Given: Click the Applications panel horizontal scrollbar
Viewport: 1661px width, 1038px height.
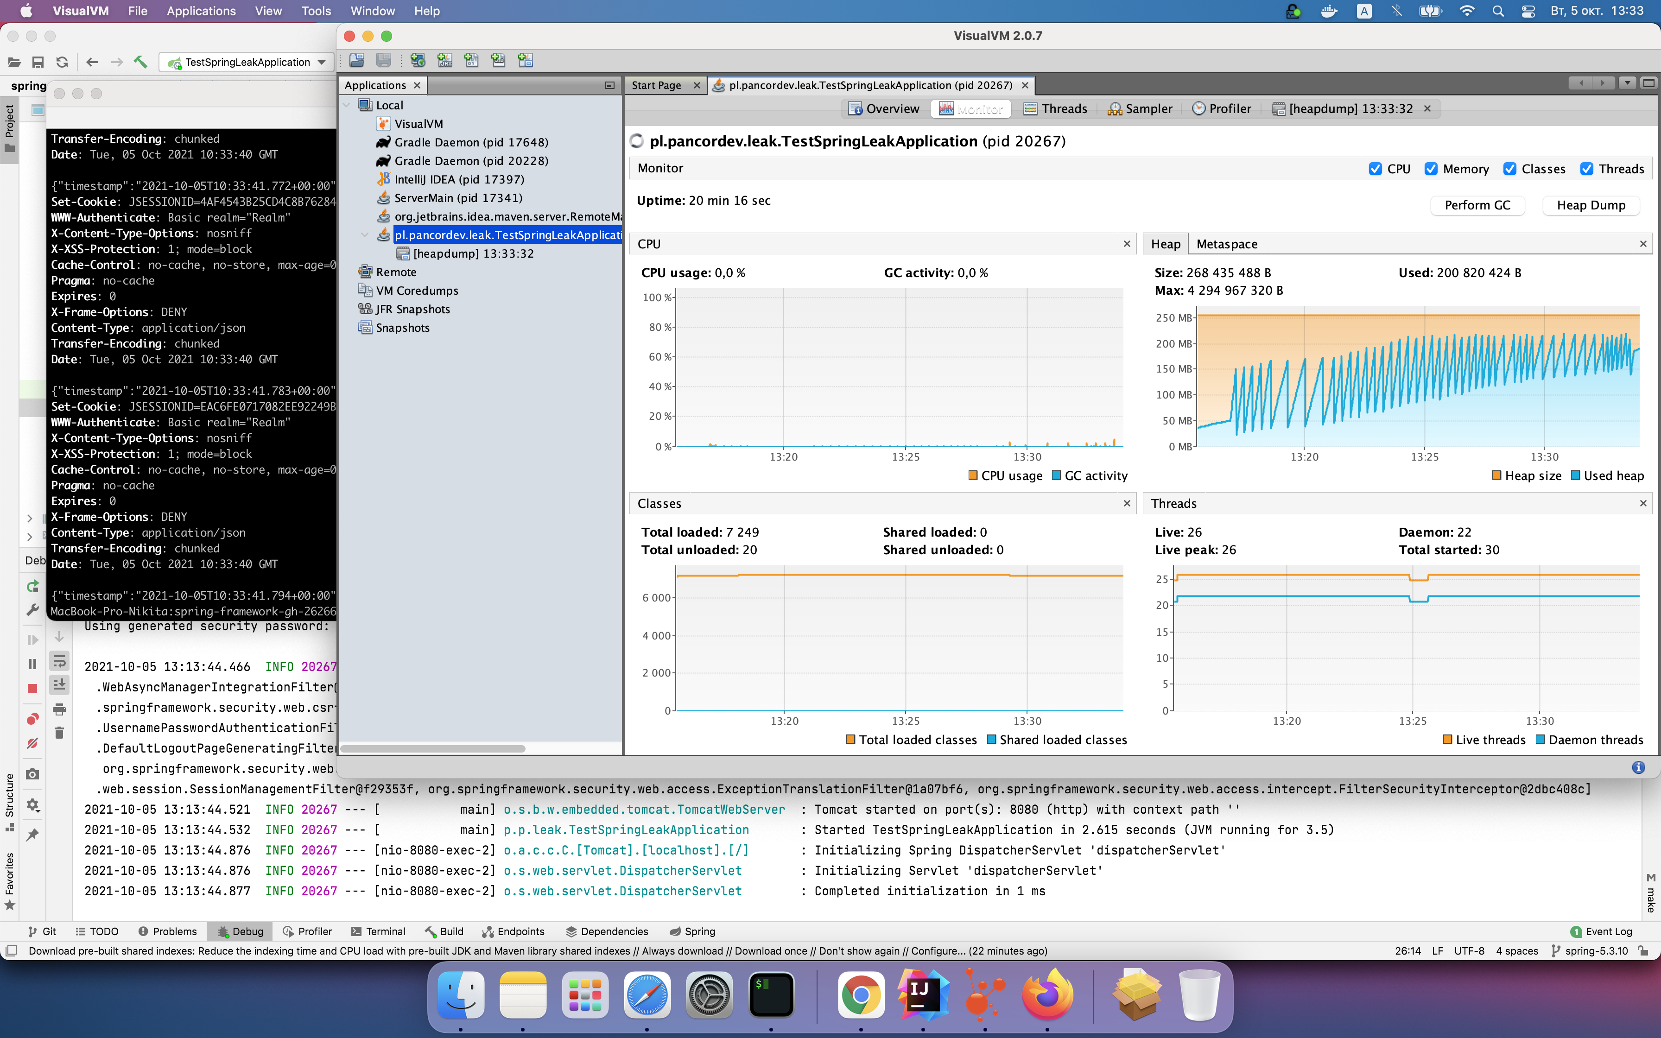Looking at the screenshot, I should click(x=433, y=748).
